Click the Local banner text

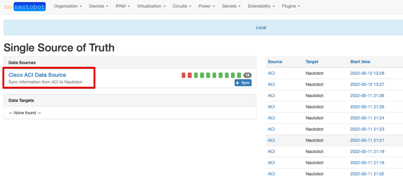[261, 27]
